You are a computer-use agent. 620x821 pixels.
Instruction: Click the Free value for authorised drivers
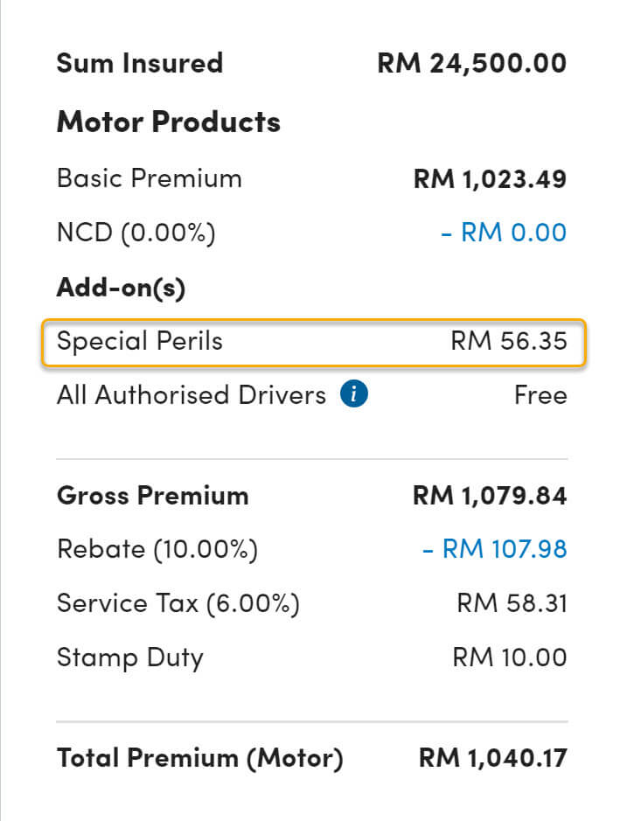[540, 395]
